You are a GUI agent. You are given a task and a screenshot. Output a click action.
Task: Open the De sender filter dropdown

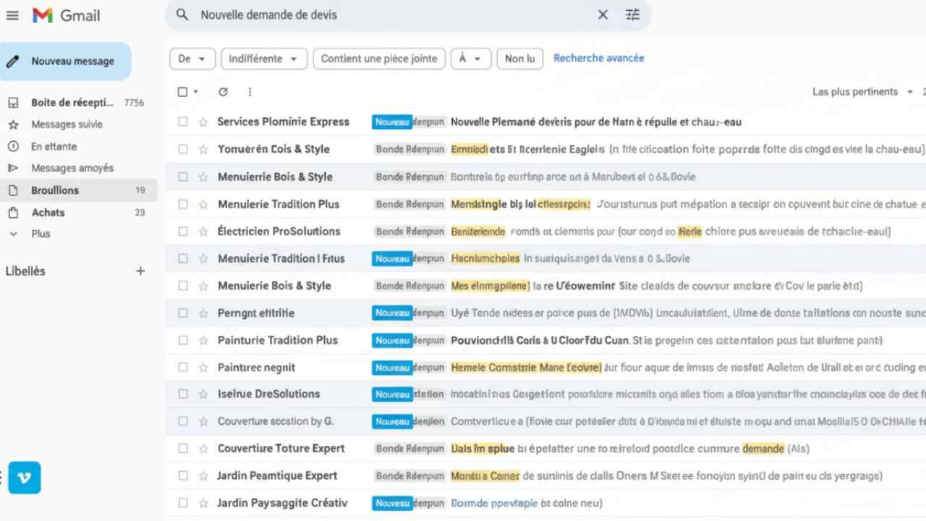(x=192, y=59)
